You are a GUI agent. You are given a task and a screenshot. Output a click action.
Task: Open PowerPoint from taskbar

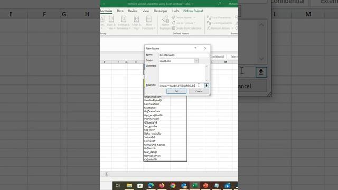click(x=205, y=185)
